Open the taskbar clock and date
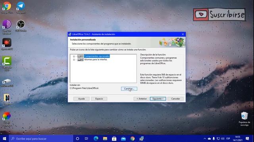The image size is (254, 142). (238, 138)
